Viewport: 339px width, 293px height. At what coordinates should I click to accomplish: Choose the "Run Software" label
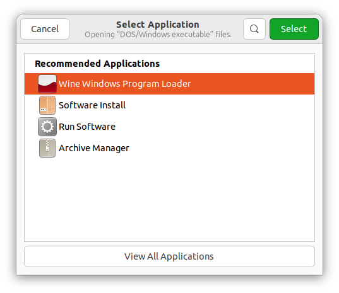pyautogui.click(x=87, y=127)
